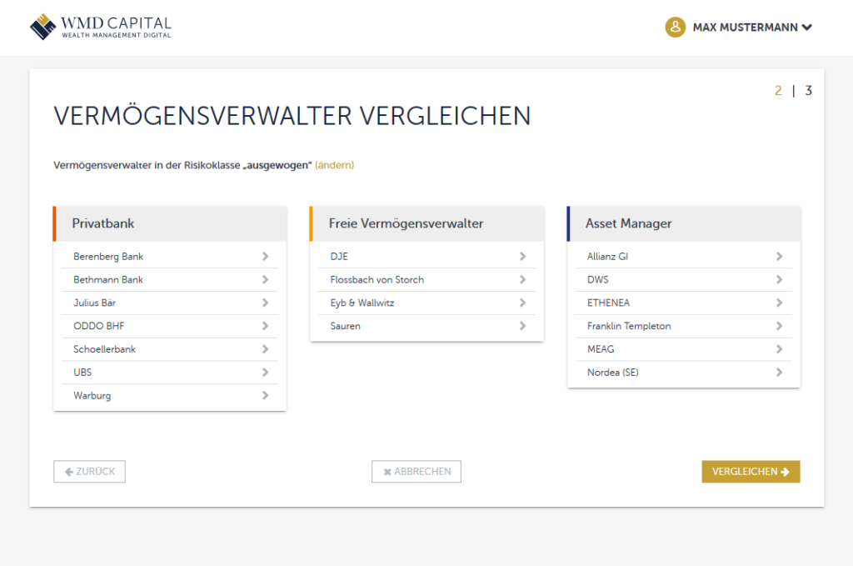Select Warburg entry
Screen dimensions: 853x566
tap(170, 396)
